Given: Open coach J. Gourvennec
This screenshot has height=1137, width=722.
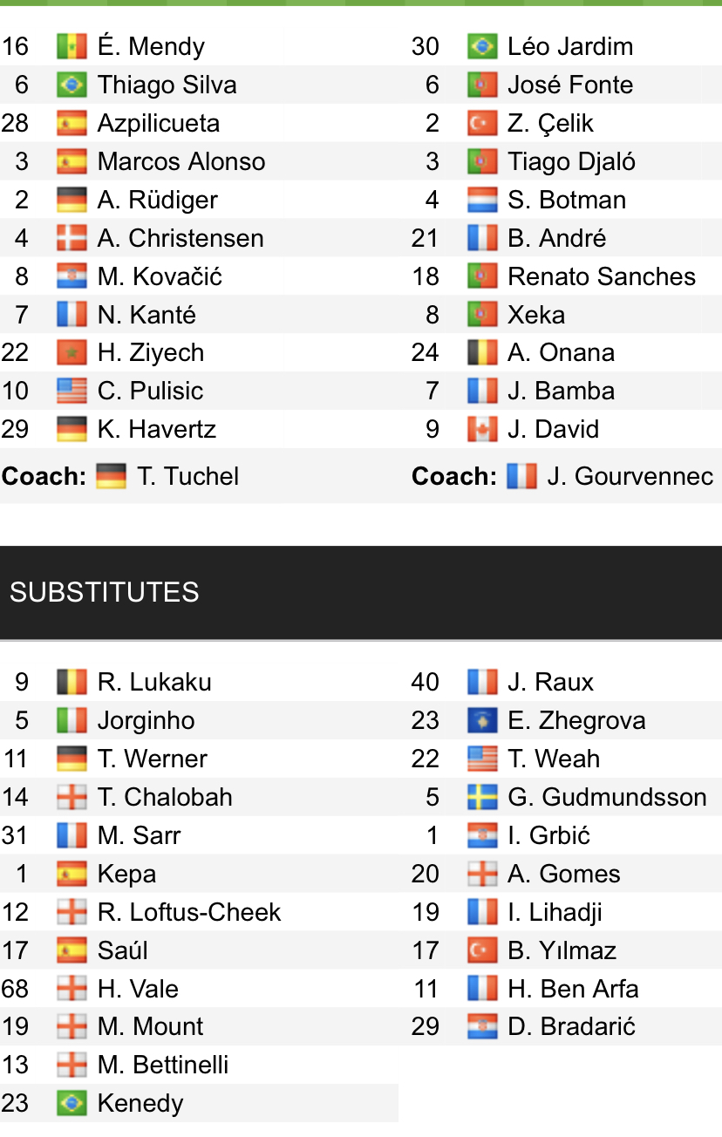Looking at the screenshot, I should 630,476.
